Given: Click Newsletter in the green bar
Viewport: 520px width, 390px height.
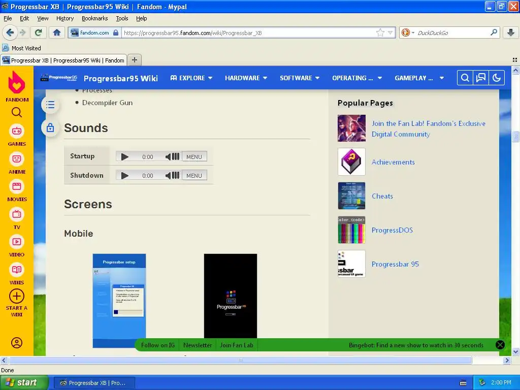Looking at the screenshot, I should [x=198, y=345].
